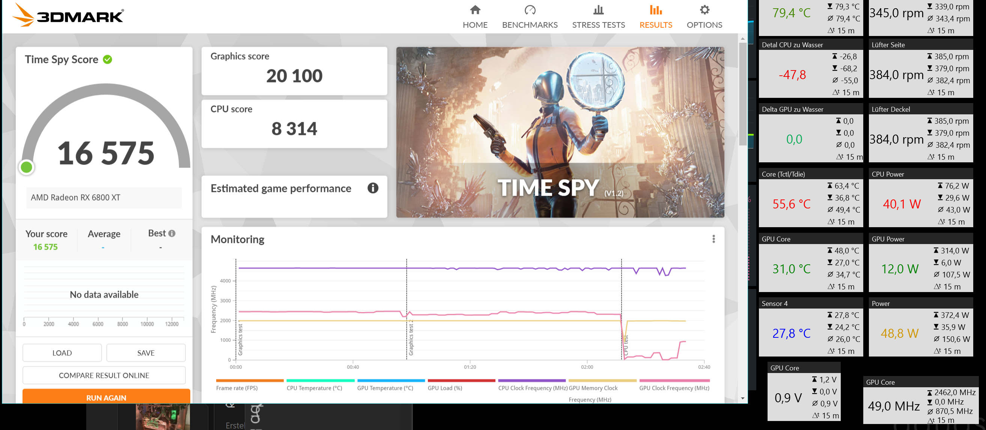Click the LOAD button

[62, 353]
